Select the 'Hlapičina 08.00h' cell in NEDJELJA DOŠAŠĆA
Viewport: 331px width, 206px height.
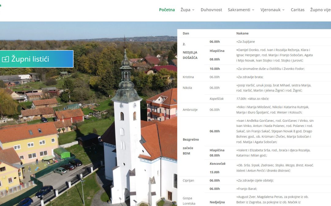[x=217, y=55]
